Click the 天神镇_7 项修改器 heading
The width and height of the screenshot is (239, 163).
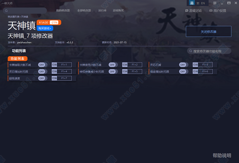pyautogui.click(x=30, y=36)
